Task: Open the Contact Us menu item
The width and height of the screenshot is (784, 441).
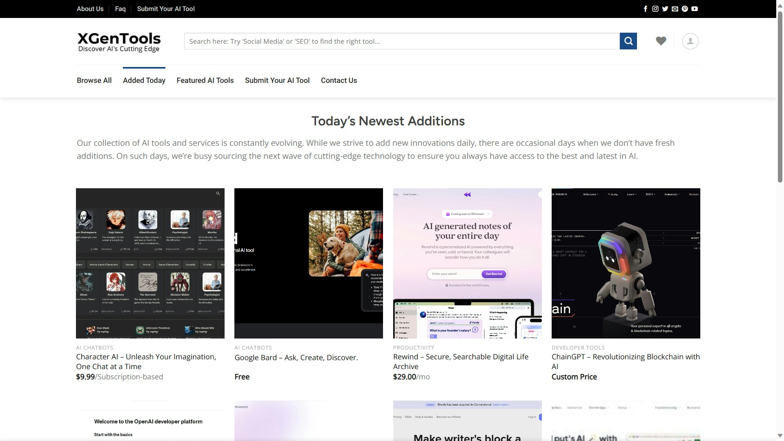Action: [x=339, y=80]
